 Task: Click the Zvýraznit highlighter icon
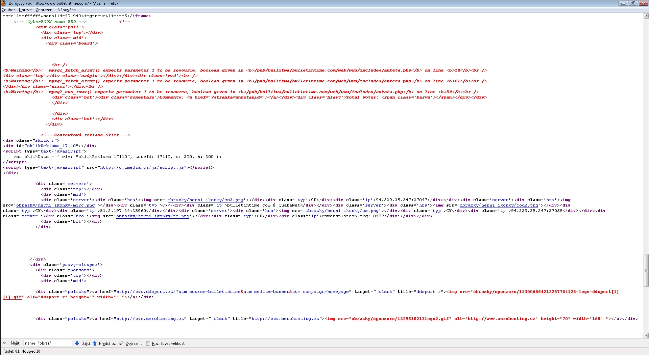point(121,343)
